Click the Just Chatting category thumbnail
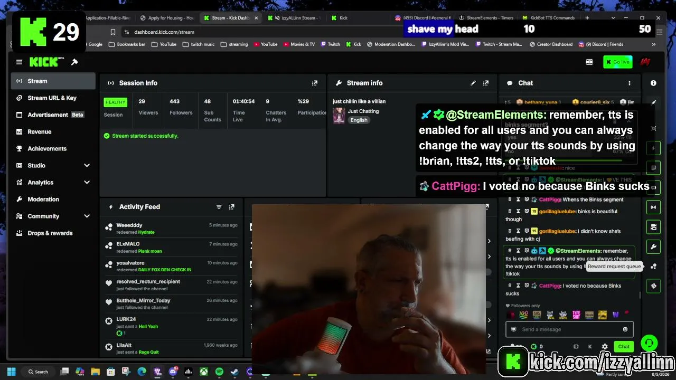 (339, 116)
